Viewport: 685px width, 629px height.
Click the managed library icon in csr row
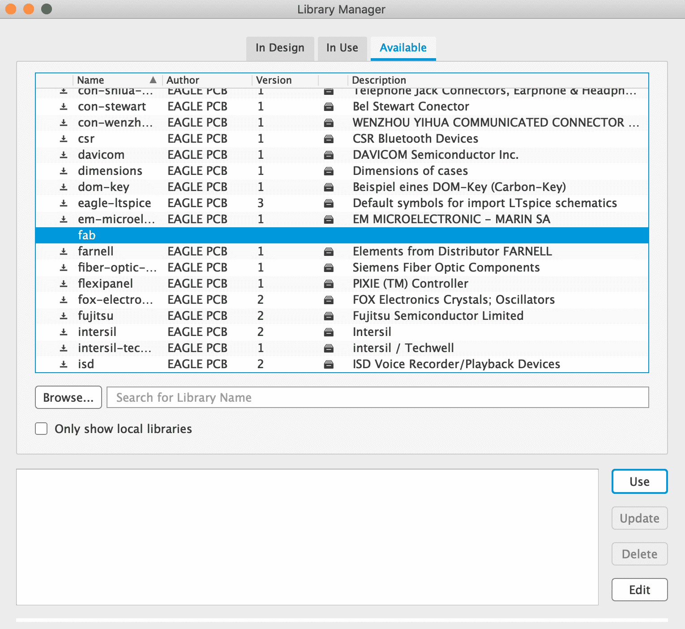pos(329,139)
